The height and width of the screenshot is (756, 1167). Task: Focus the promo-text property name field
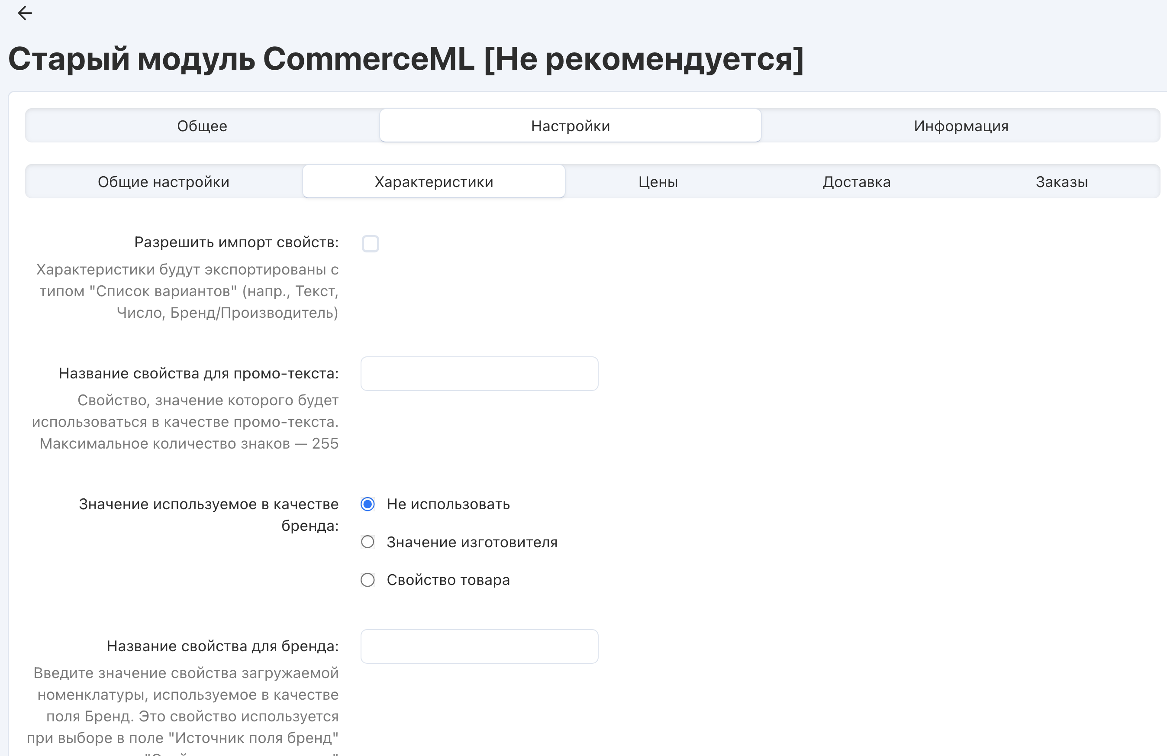[x=479, y=374]
